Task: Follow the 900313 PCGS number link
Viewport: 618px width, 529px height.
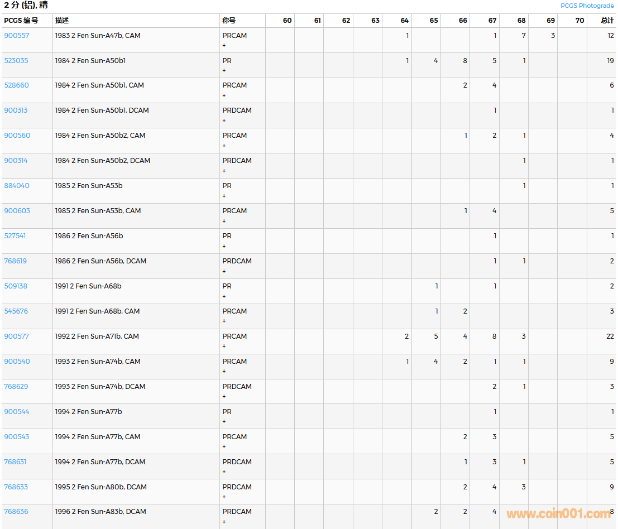Action: (x=16, y=110)
